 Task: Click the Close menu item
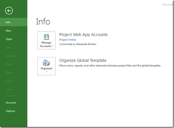(14, 89)
